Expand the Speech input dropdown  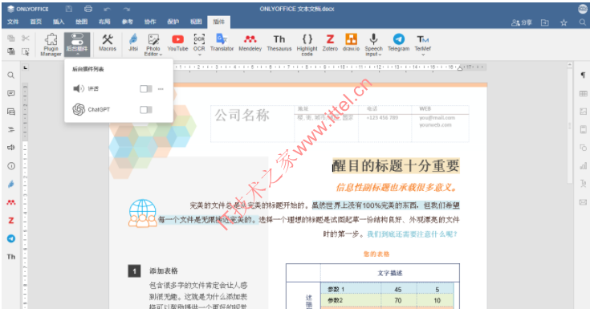[x=380, y=55]
